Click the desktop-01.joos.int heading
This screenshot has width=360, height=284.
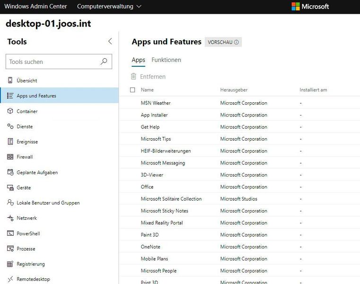tap(48, 24)
